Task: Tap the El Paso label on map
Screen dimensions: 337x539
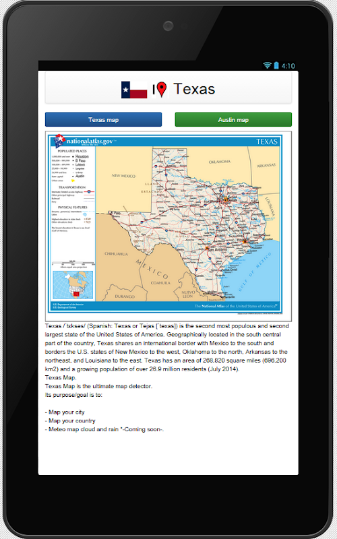Action: click(113, 213)
